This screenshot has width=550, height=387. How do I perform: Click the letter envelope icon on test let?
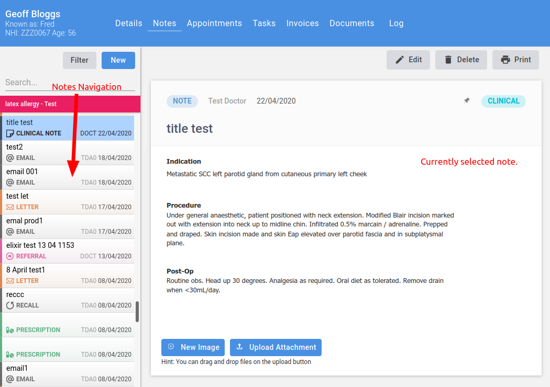[10, 207]
